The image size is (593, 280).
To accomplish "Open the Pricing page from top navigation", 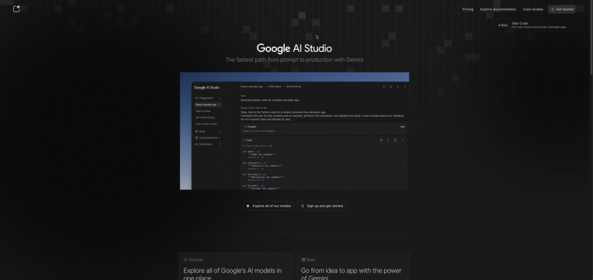I will [x=467, y=9].
